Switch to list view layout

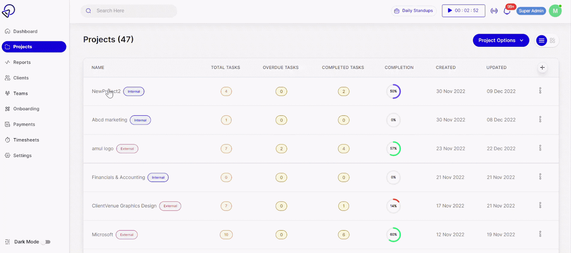(x=541, y=41)
